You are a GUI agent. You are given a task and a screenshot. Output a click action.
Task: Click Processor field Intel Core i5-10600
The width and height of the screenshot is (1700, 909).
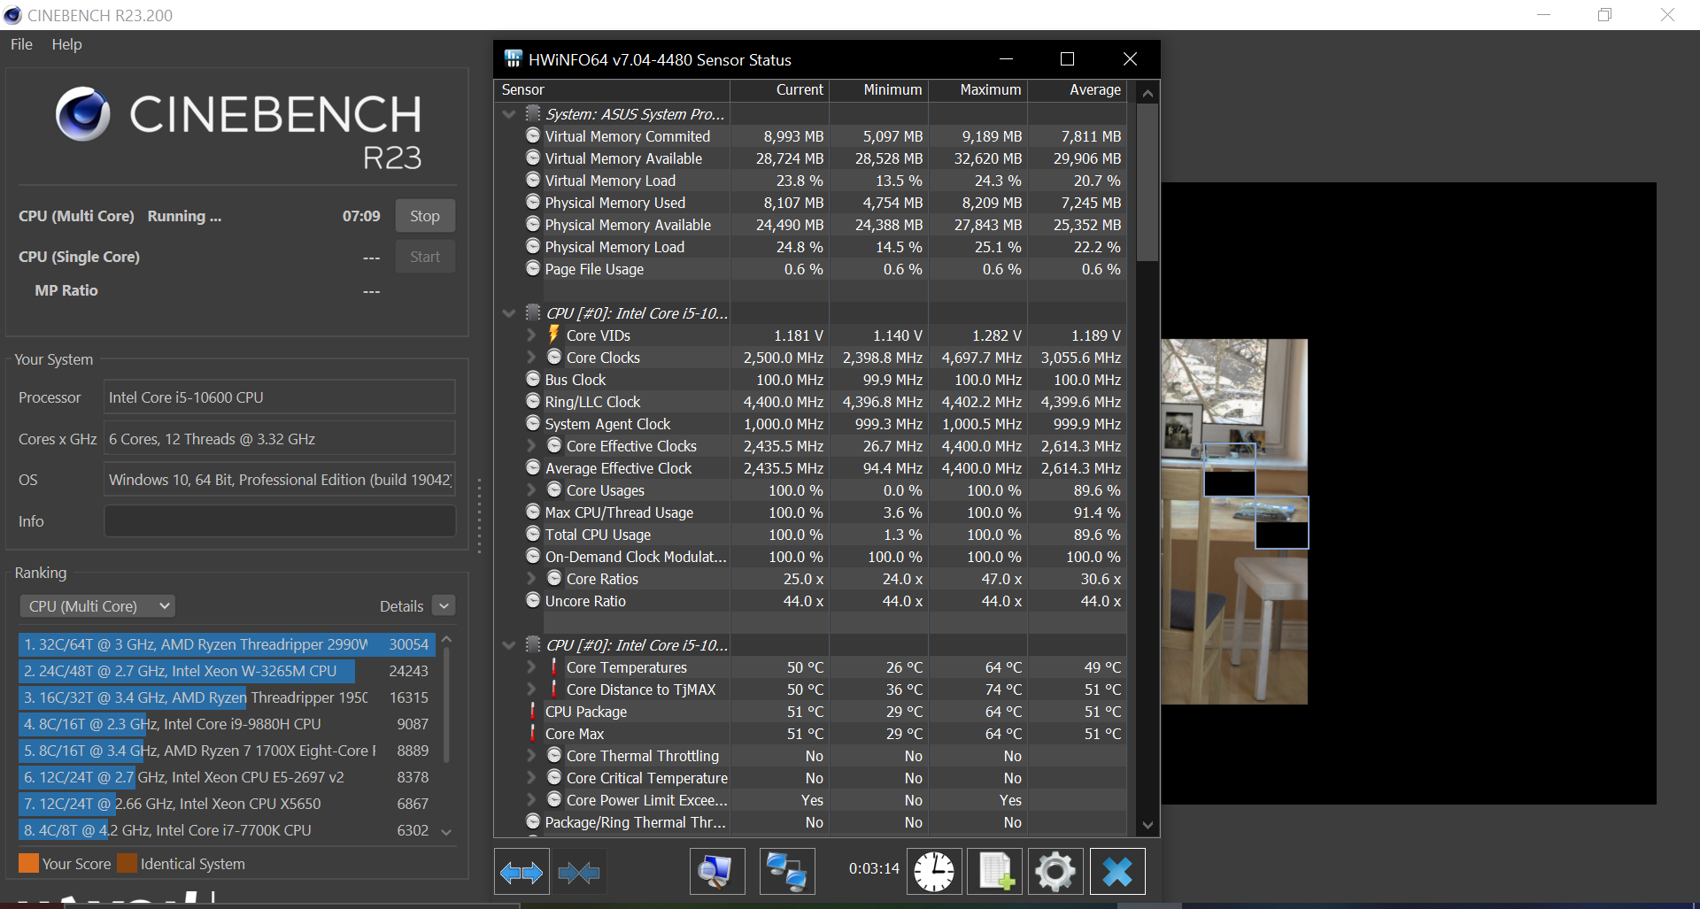(280, 397)
